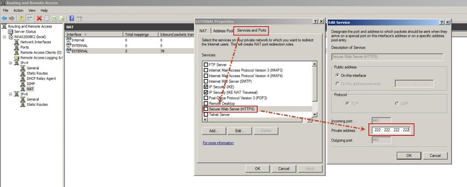Select General under IPv6
The image size is (467, 187).
32,99
